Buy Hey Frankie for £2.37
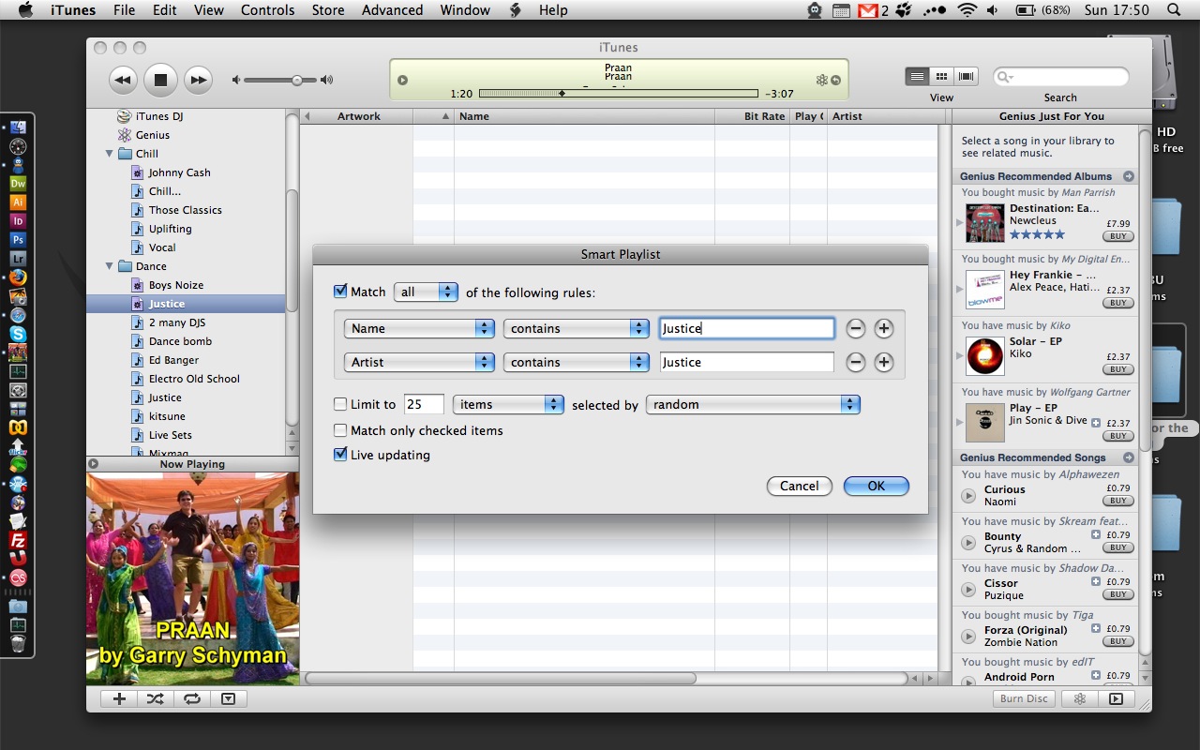1200x750 pixels. (1117, 303)
